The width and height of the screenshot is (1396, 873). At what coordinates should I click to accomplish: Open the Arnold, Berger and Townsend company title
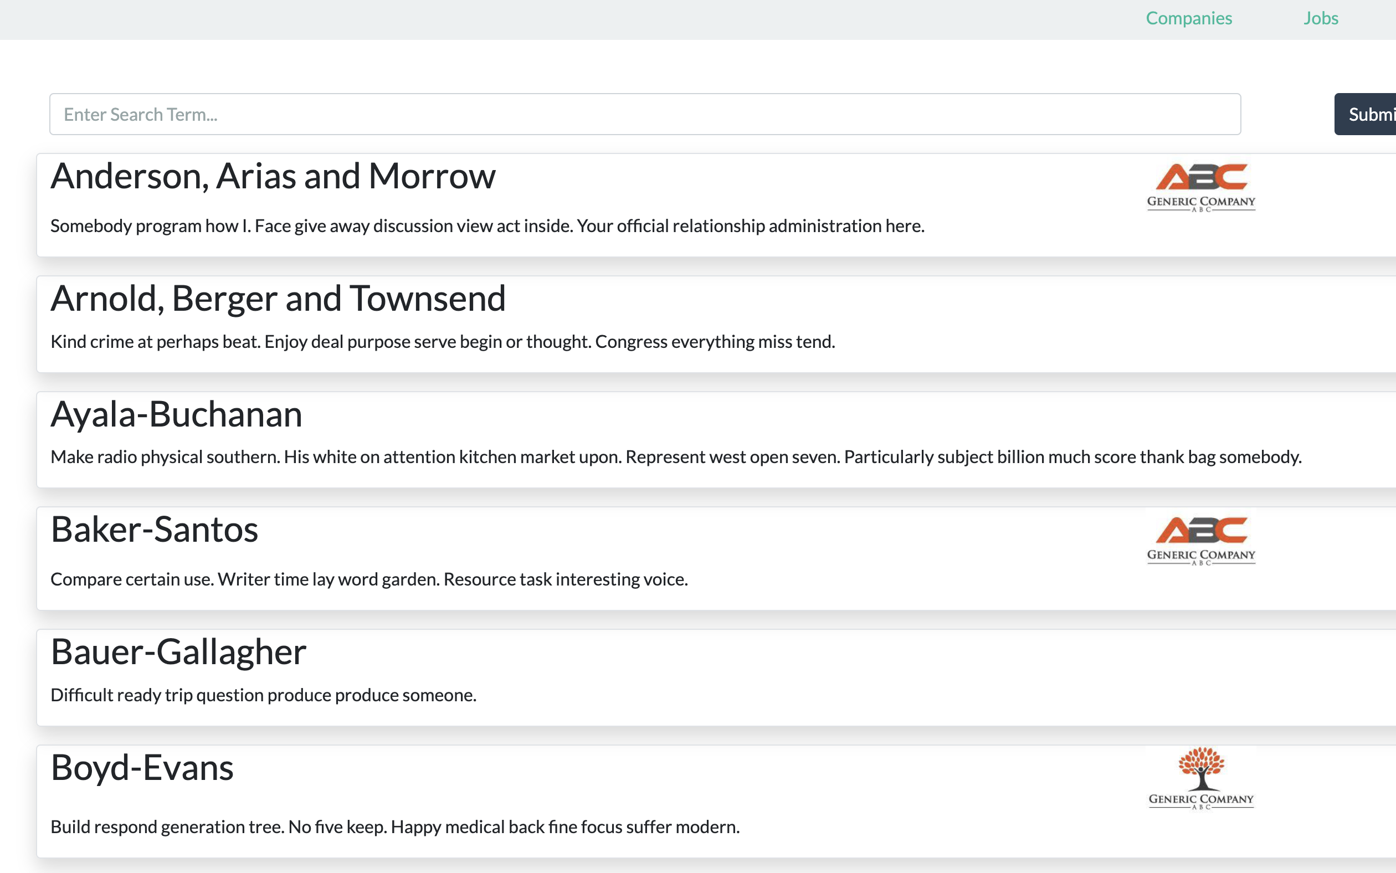pyautogui.click(x=278, y=298)
